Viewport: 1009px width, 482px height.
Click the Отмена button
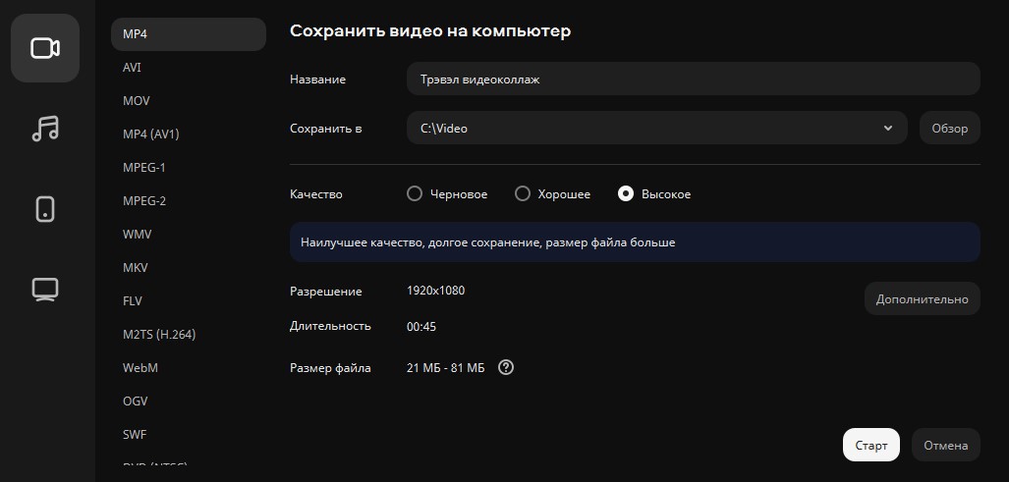(945, 445)
